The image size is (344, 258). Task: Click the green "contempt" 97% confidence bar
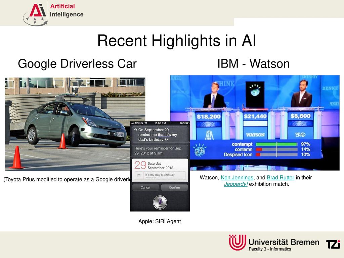277,144
